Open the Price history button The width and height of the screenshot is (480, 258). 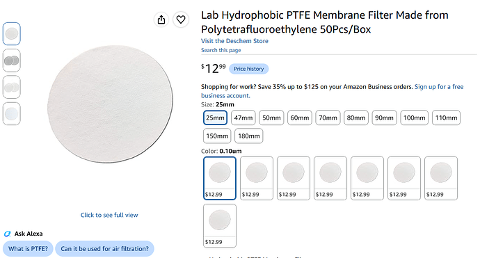tap(249, 69)
